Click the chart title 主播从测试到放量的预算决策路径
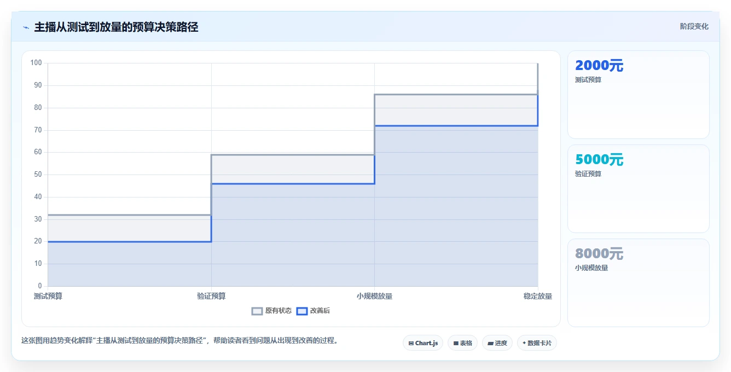Viewport: 731px width, 372px height. click(x=116, y=27)
